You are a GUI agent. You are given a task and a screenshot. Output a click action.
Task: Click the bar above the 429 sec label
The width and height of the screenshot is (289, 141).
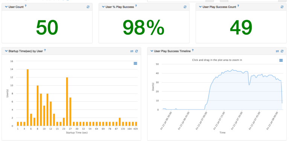click(136, 124)
